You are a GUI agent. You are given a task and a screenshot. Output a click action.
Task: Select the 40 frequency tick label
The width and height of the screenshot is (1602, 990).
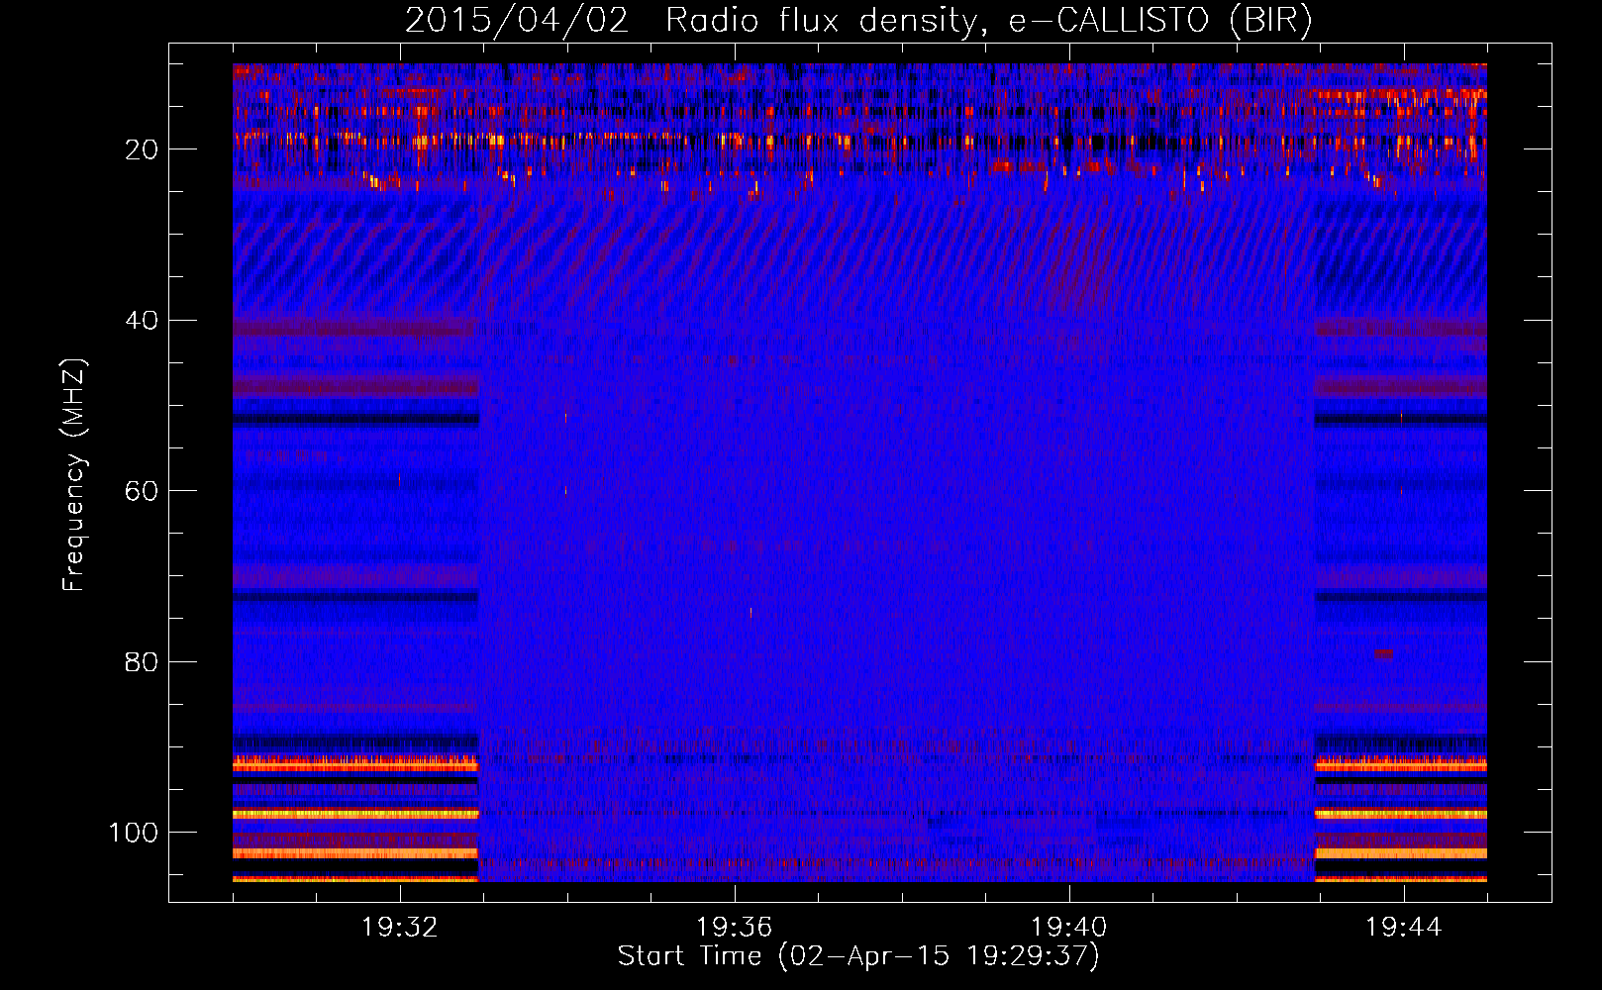(x=142, y=321)
